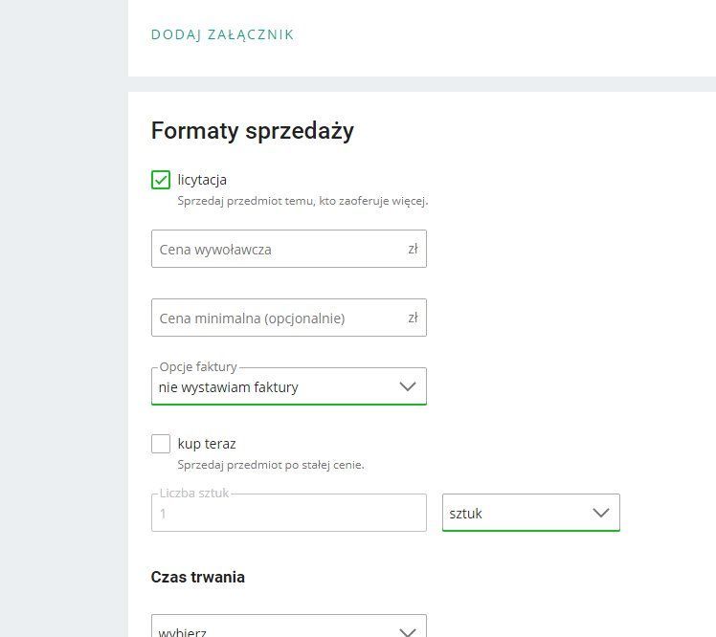Click the Czas trwania section heading
This screenshot has height=637, width=716.
coord(198,578)
